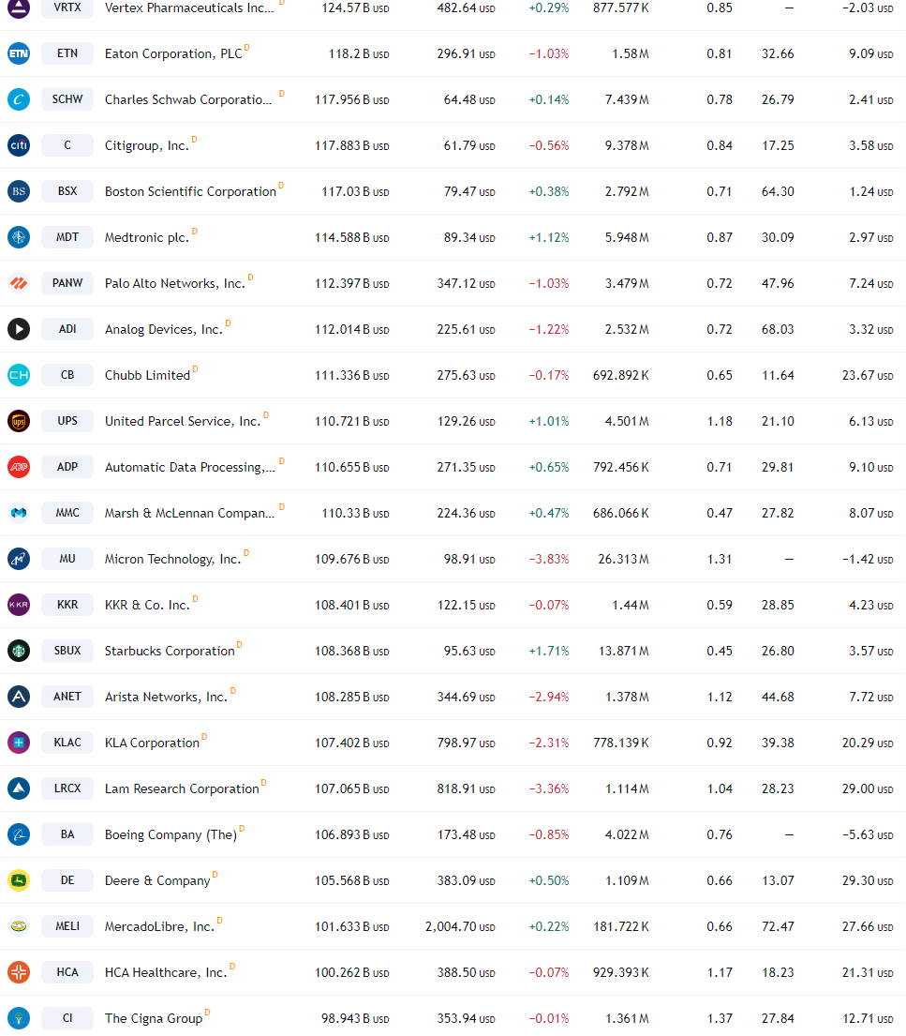Image resolution: width=906 pixels, height=1036 pixels.
Task: Select the PANW ticker badge
Action: tap(67, 283)
